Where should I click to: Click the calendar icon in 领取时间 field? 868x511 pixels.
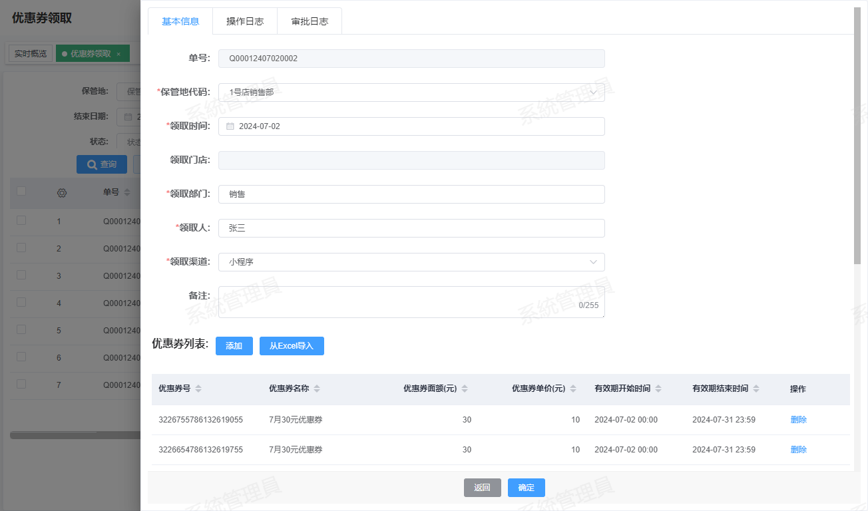(x=230, y=126)
